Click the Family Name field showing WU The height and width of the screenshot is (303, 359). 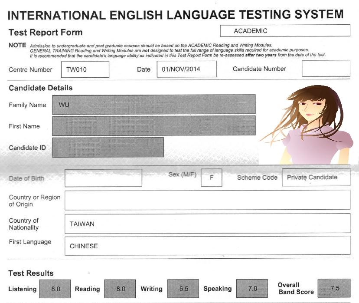(x=154, y=105)
